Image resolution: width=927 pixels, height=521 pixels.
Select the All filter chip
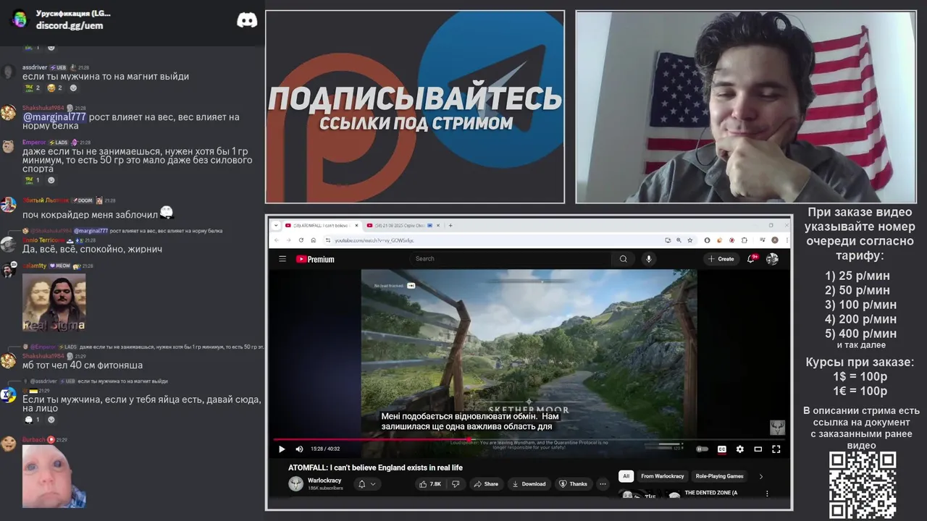click(x=626, y=476)
